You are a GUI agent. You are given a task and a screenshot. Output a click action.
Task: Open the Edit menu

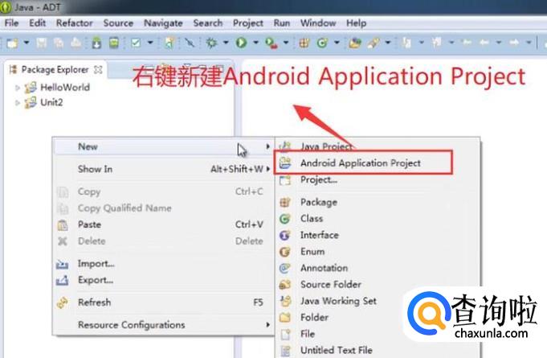click(x=37, y=23)
